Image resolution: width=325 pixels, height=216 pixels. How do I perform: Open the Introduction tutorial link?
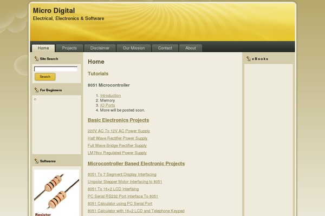coord(110,96)
